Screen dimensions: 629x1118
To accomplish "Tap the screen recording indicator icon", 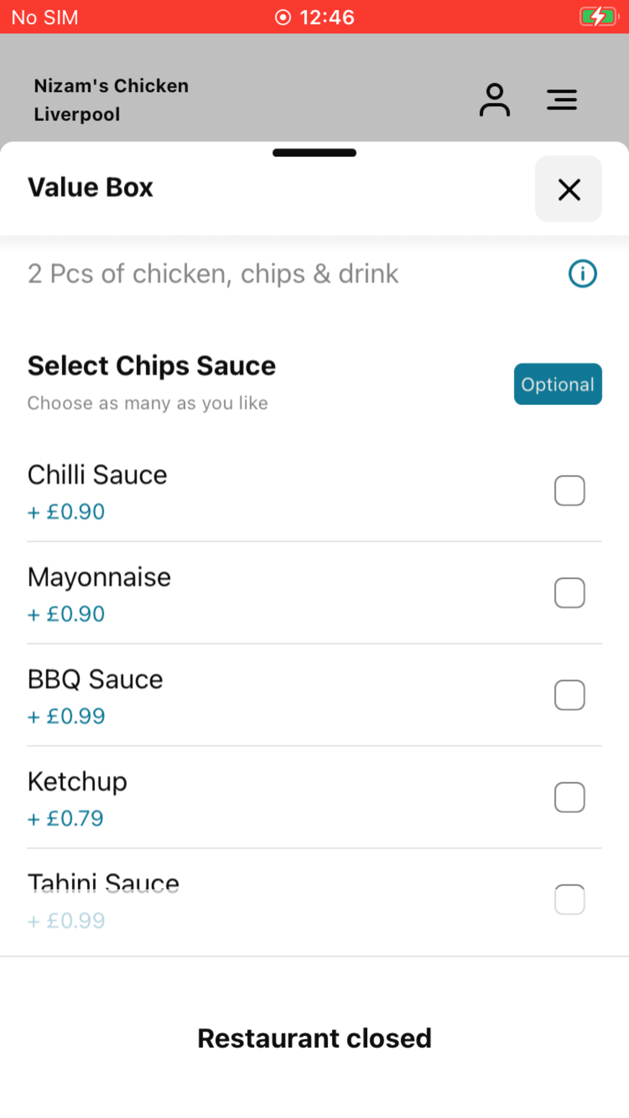I will [x=283, y=17].
